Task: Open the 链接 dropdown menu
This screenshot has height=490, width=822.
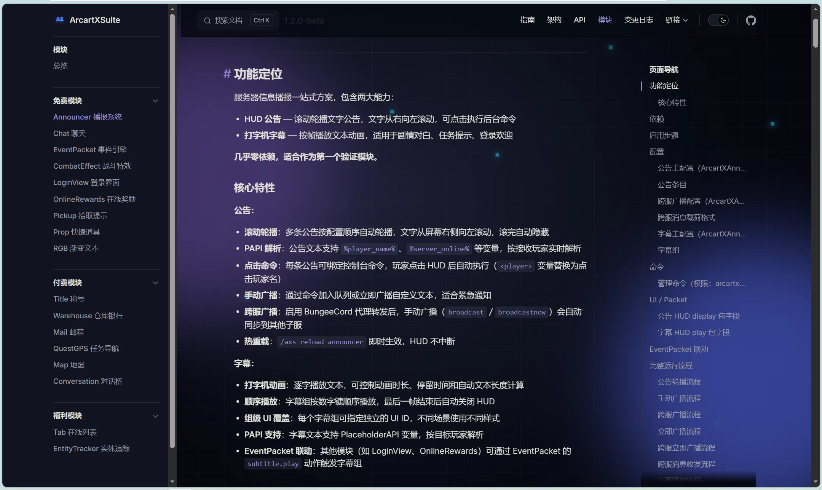Action: tap(676, 20)
